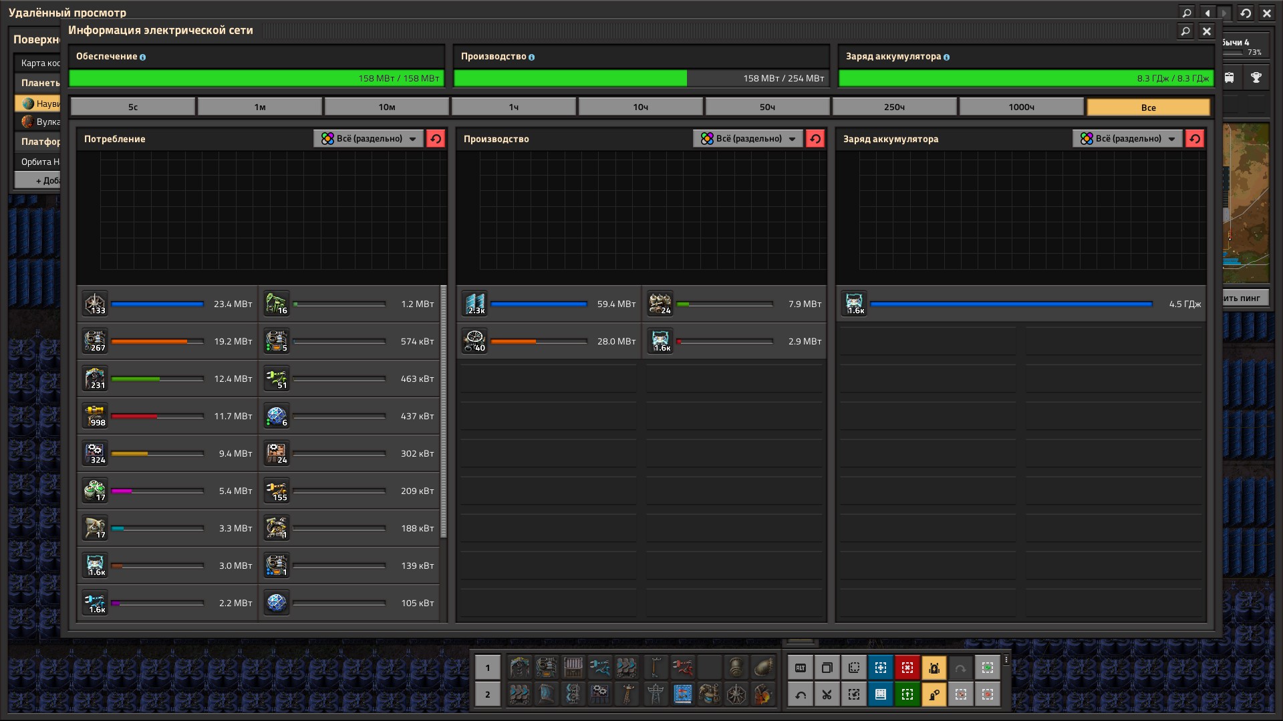The height and width of the screenshot is (721, 1283).
Task: Select the green upgrade planner shortcut
Action: click(907, 694)
